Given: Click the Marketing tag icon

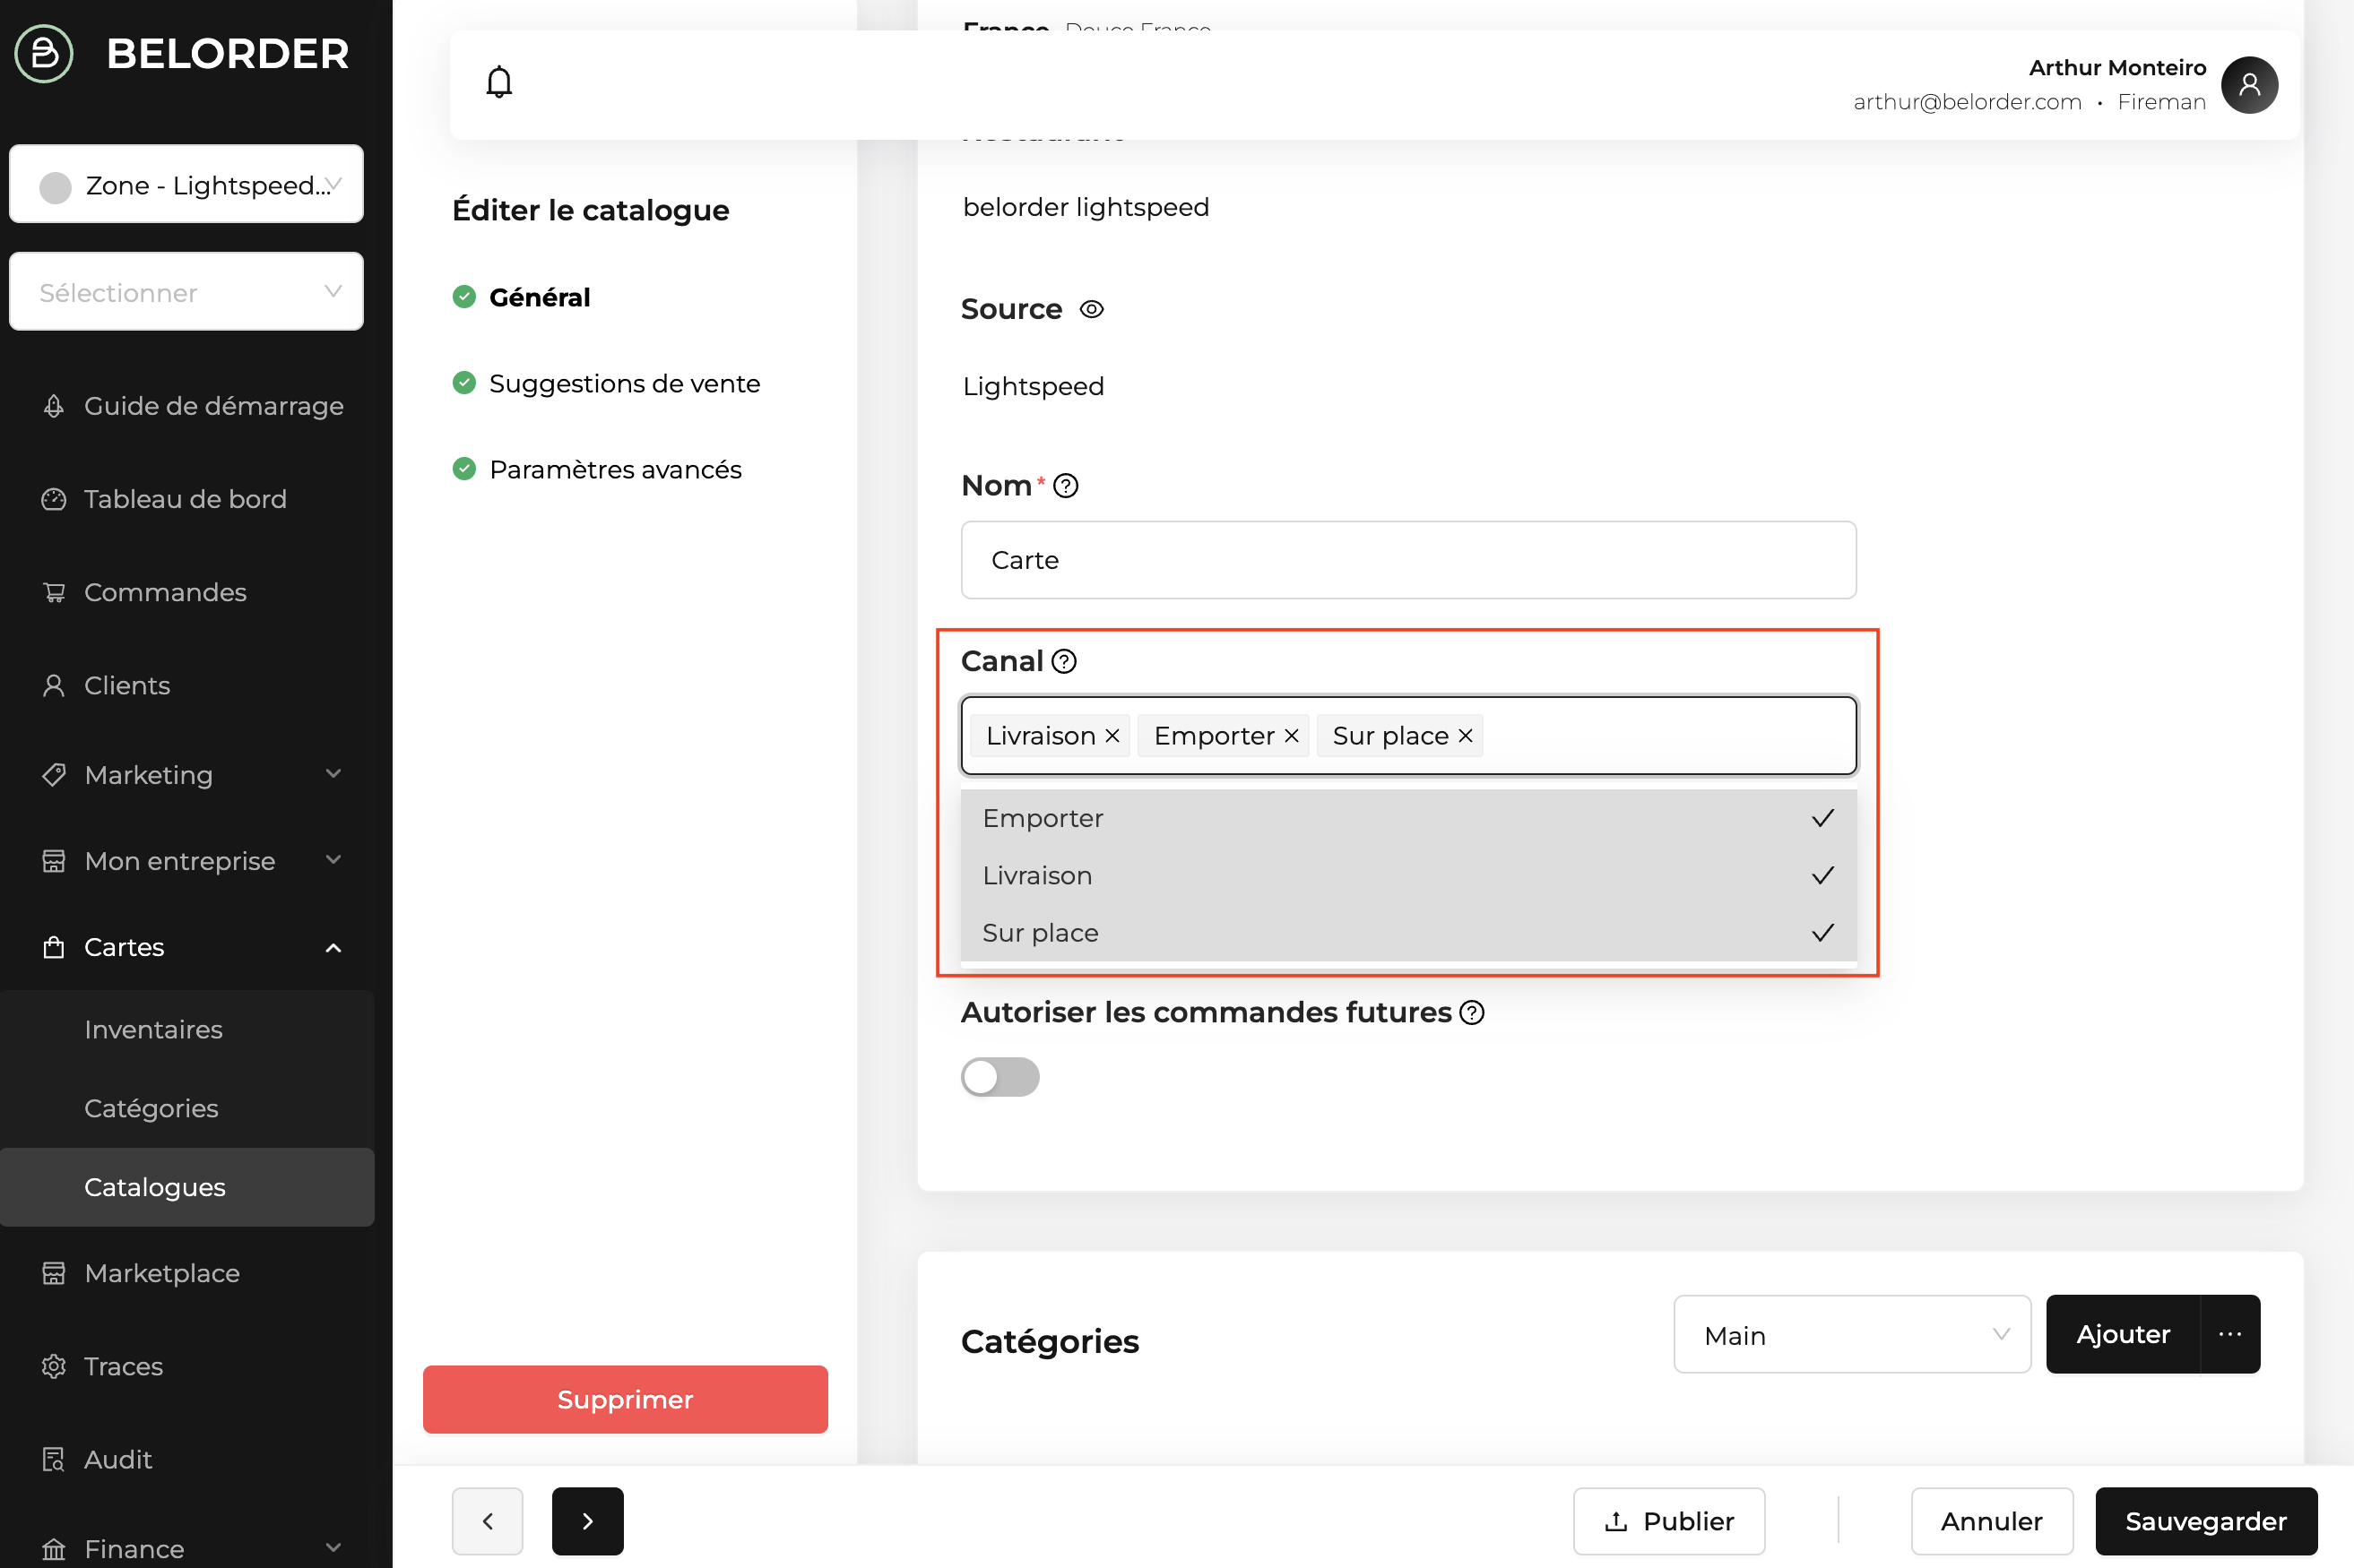Looking at the screenshot, I should click(54, 775).
